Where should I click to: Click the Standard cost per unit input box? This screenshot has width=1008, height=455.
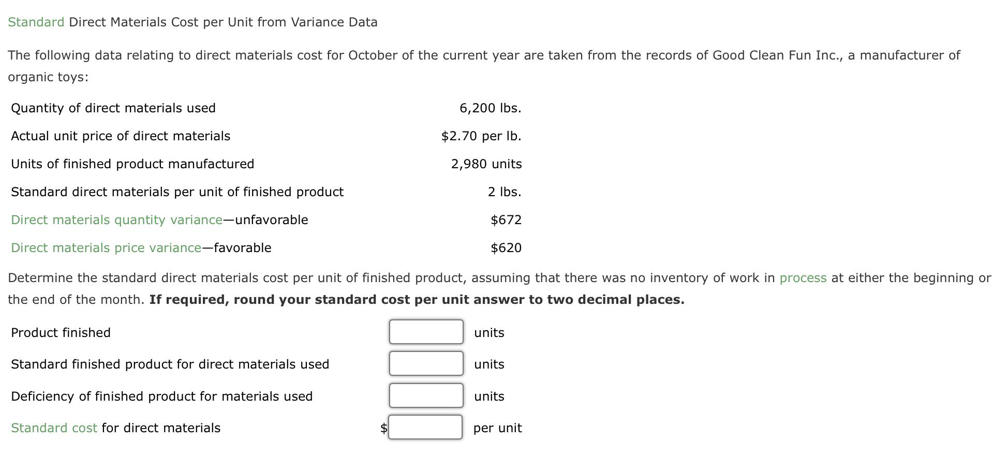click(425, 427)
